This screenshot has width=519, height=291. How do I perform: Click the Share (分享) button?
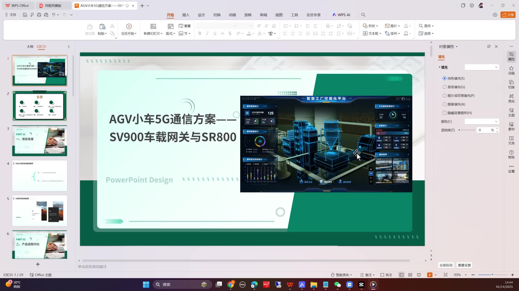pos(508,15)
